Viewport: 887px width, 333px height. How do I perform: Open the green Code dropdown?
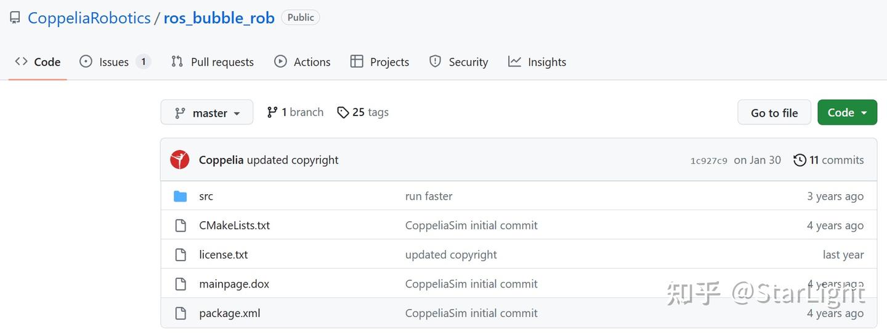847,112
